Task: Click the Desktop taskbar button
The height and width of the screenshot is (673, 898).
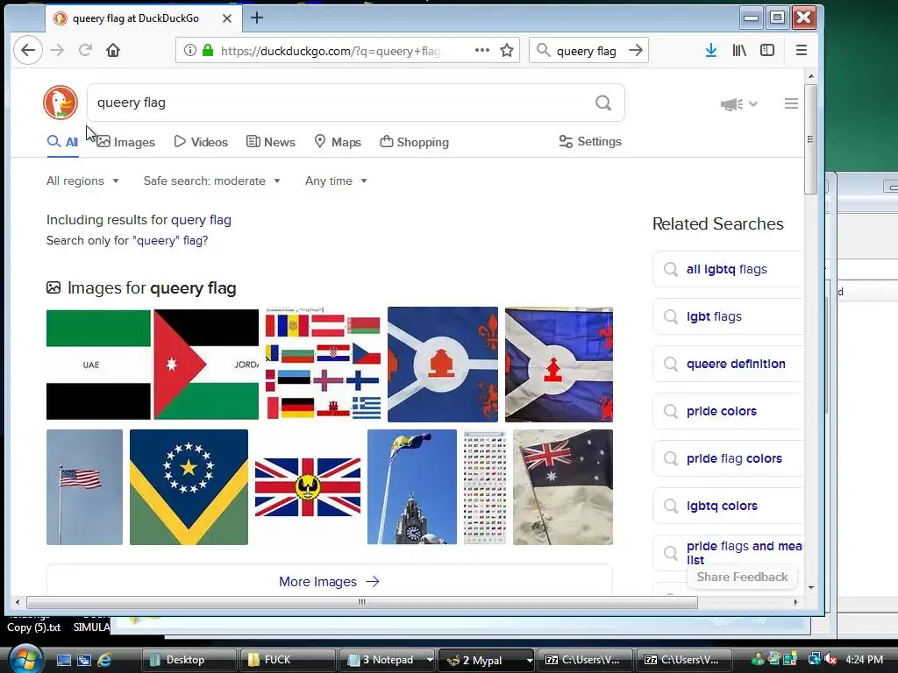Action: [189, 660]
